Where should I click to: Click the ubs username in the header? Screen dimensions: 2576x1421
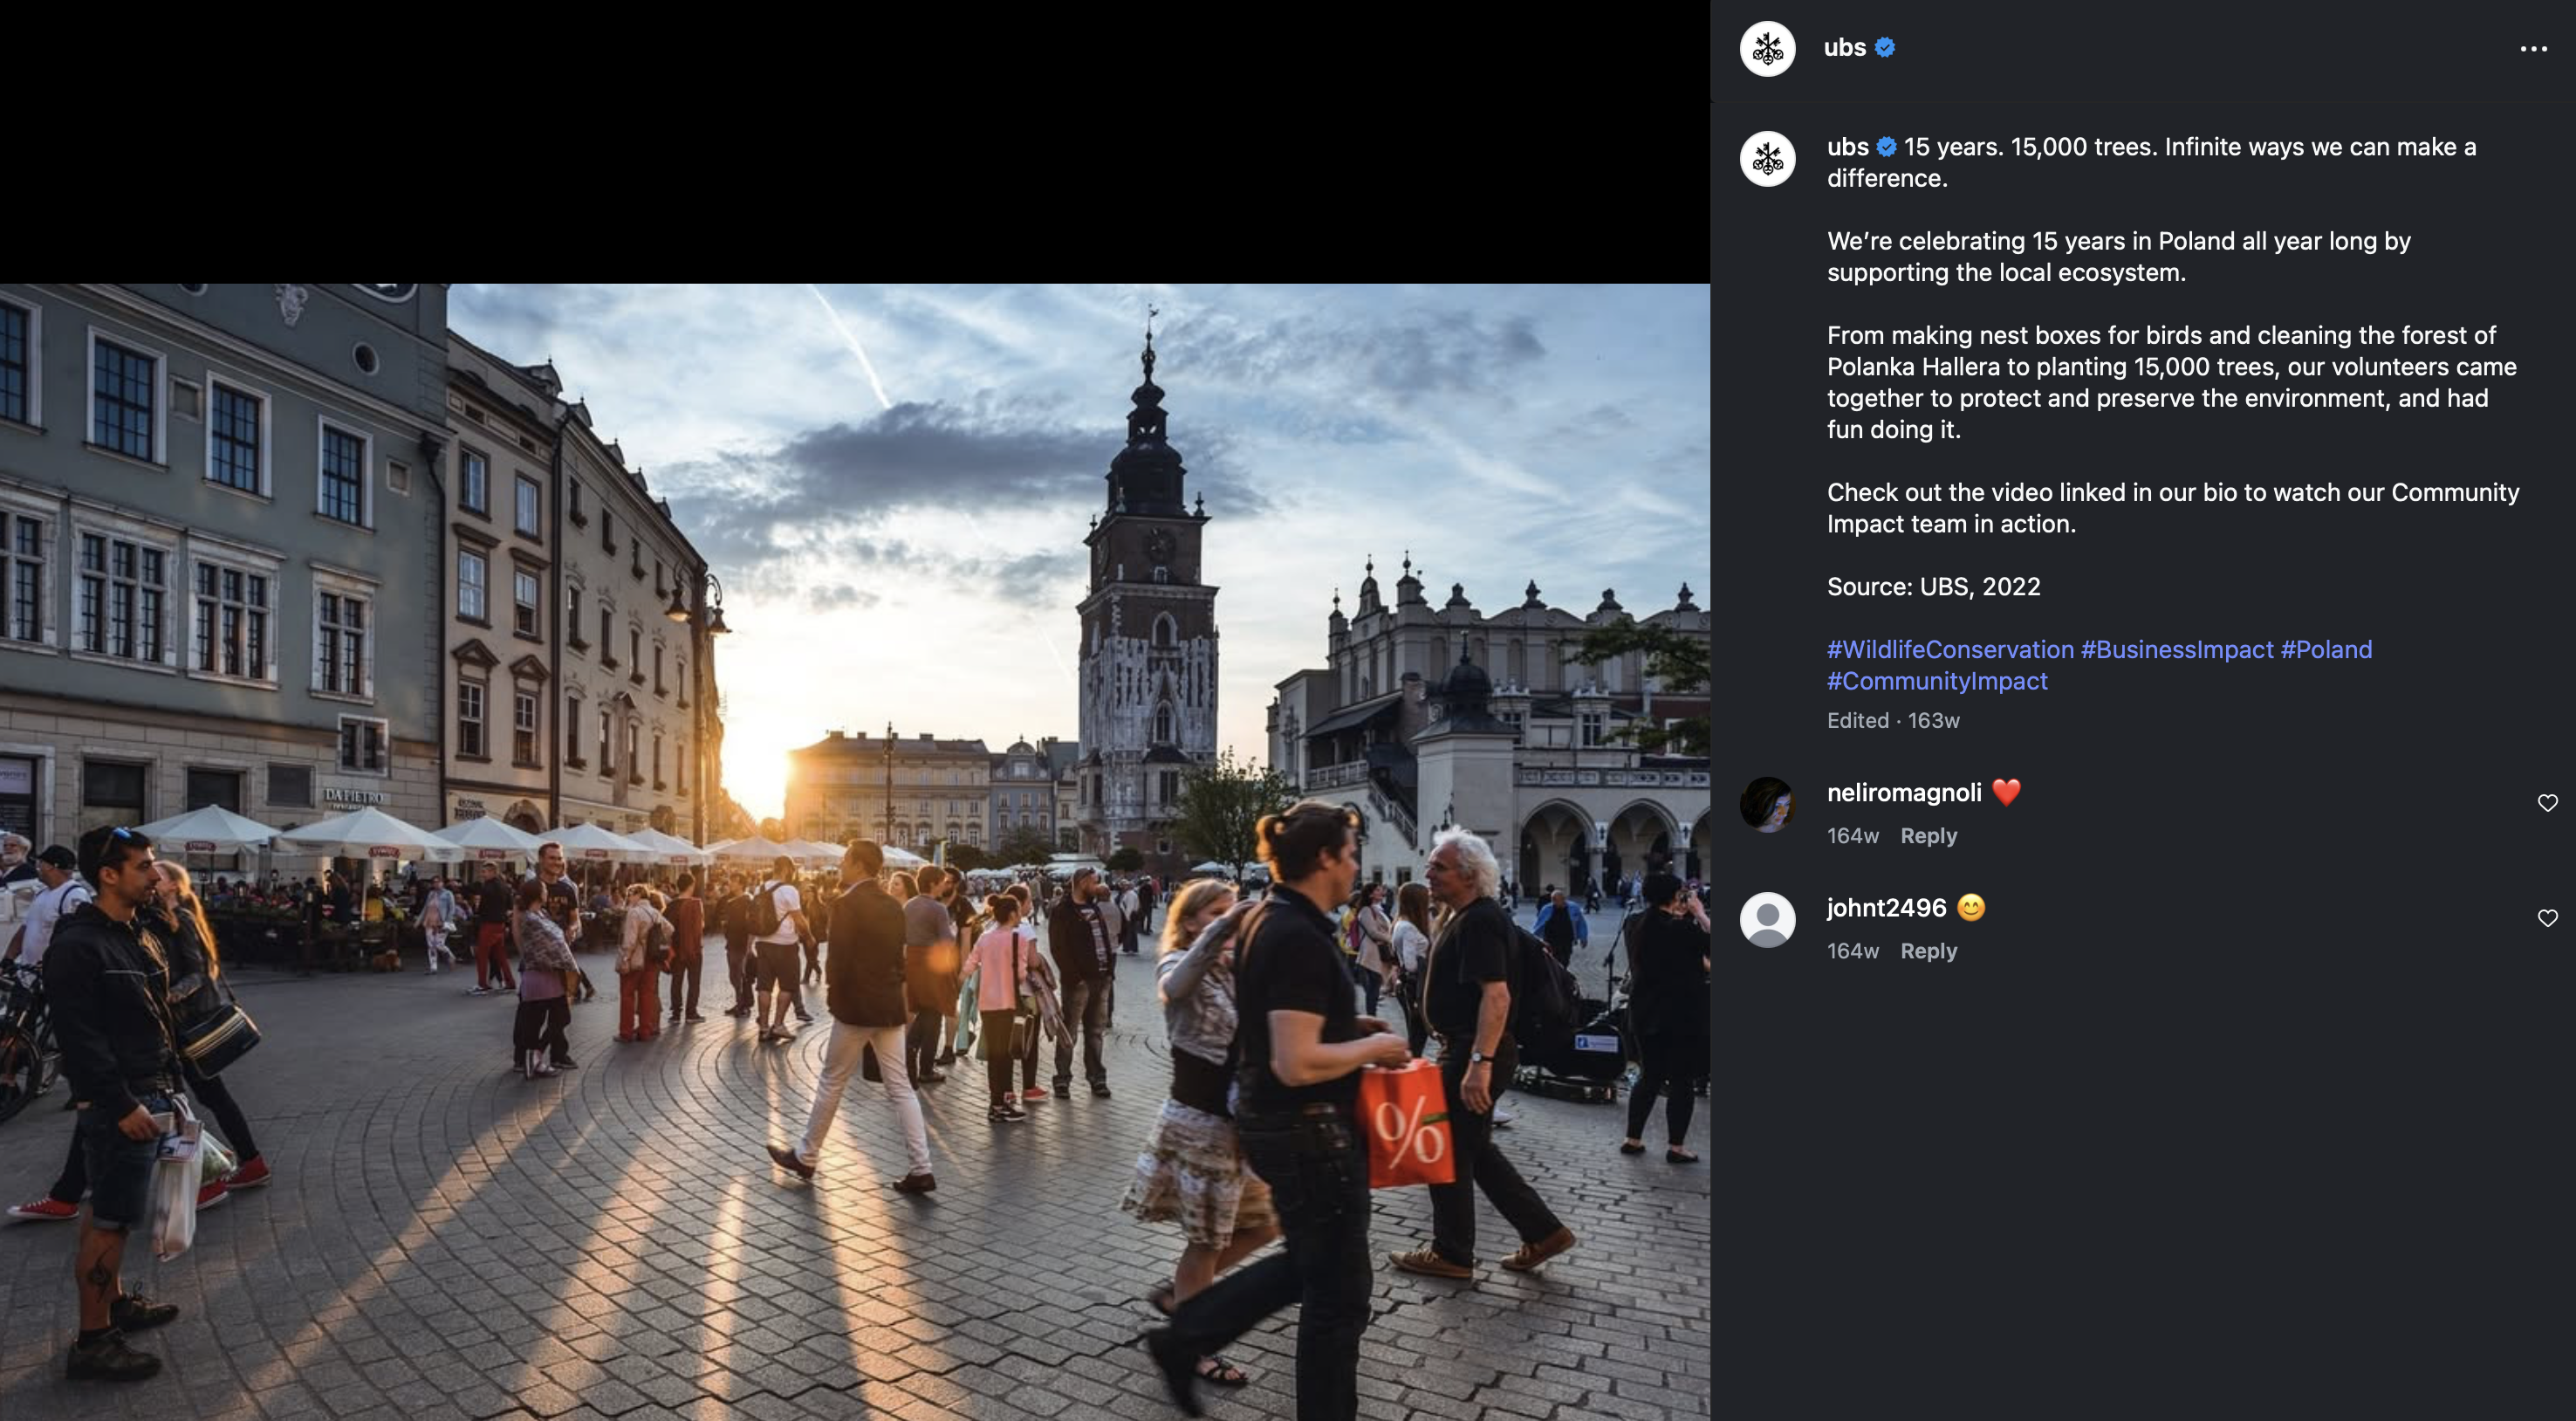coord(1844,48)
